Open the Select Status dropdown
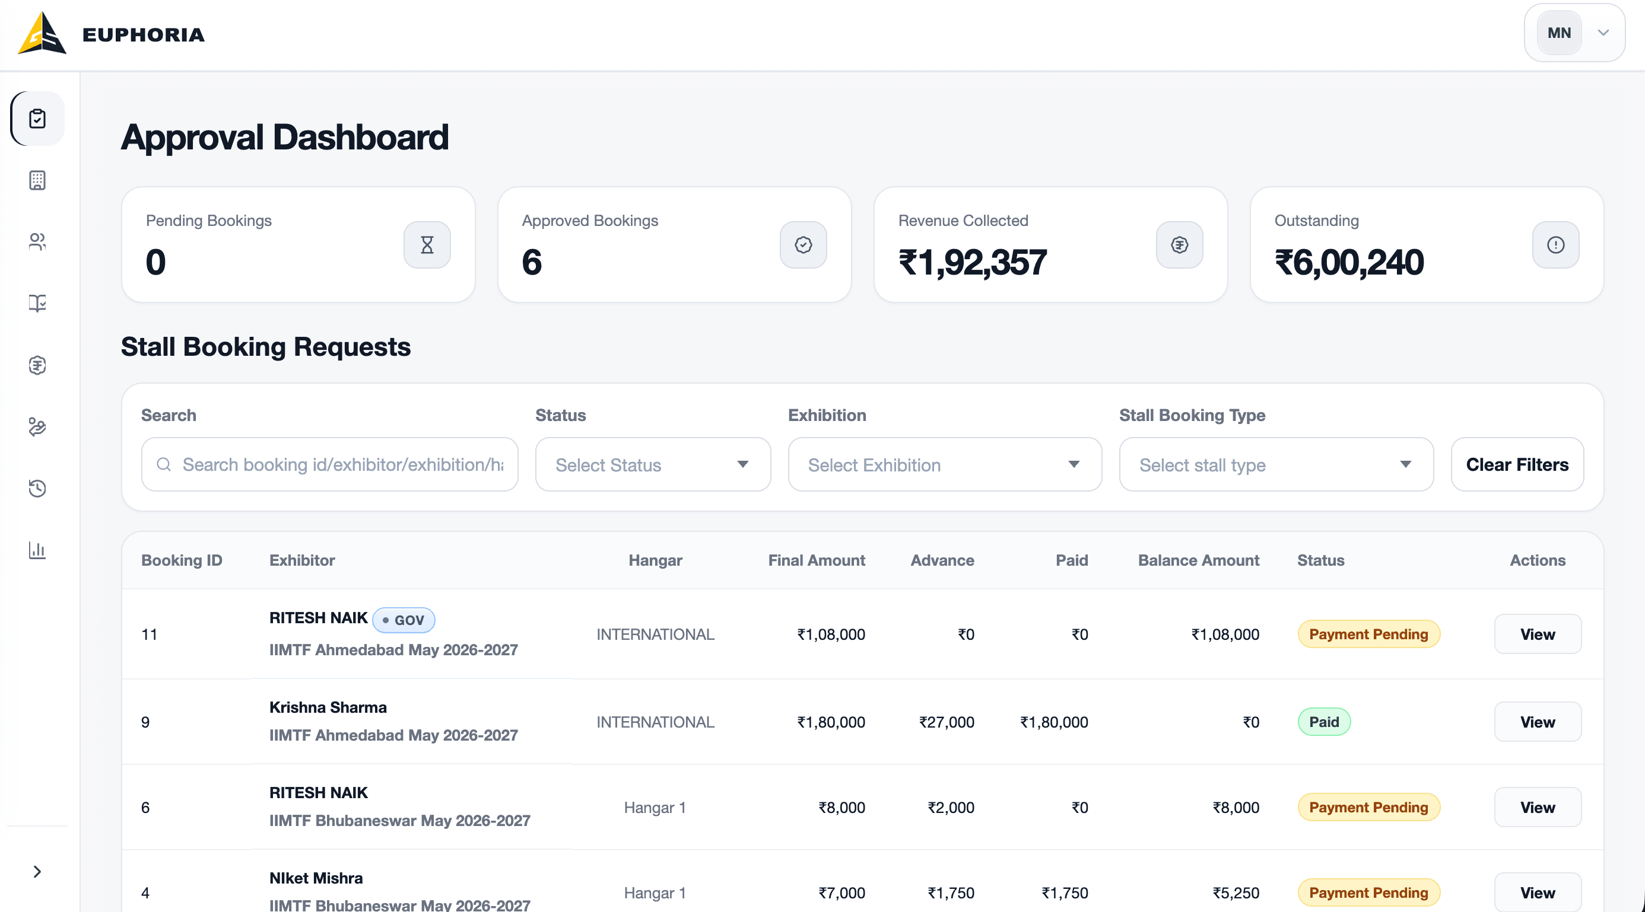1645x912 pixels. [653, 465]
